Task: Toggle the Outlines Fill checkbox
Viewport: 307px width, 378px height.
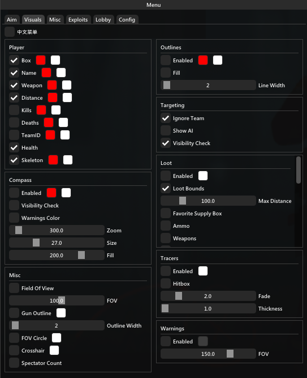Action: (166, 73)
